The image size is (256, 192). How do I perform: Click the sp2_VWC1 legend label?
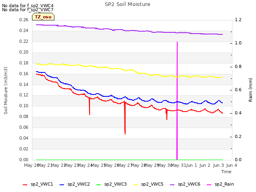click(42, 184)
